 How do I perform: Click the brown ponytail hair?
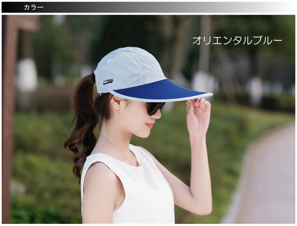pos(82,126)
